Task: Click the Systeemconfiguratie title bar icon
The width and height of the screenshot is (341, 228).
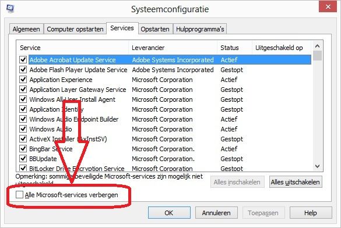Action: [x=10, y=9]
